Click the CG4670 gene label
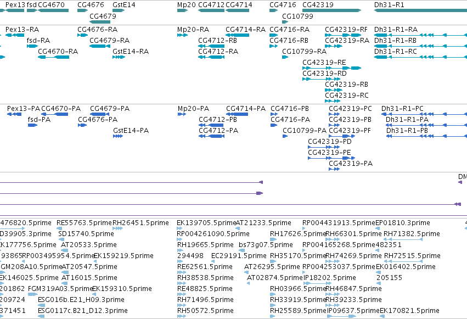Screen dimensions: 467x319 tap(51, 5)
